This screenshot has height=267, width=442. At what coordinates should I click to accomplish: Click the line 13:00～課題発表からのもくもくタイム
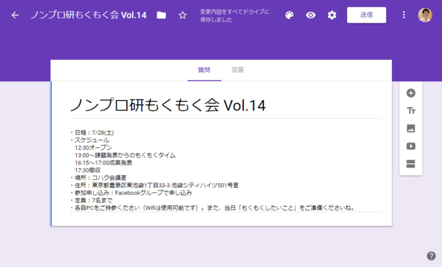tap(125, 155)
